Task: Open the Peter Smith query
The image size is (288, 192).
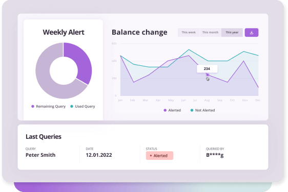Action: point(40,155)
